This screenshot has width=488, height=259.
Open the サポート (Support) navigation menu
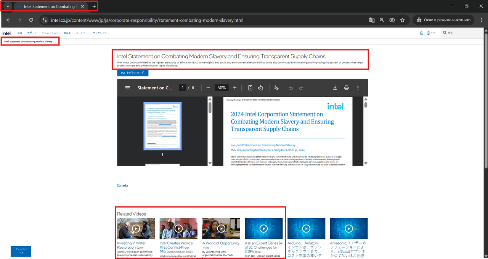(32, 33)
